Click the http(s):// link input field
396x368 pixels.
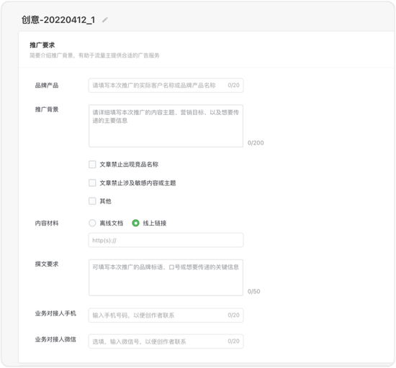click(166, 240)
